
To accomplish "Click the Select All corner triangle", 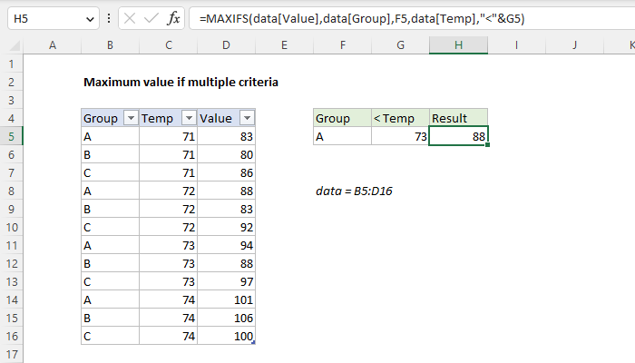I will click(x=15, y=45).
